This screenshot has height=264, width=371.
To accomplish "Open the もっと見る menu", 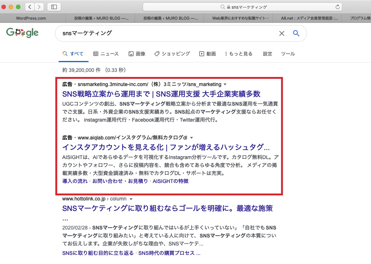I will (238, 54).
